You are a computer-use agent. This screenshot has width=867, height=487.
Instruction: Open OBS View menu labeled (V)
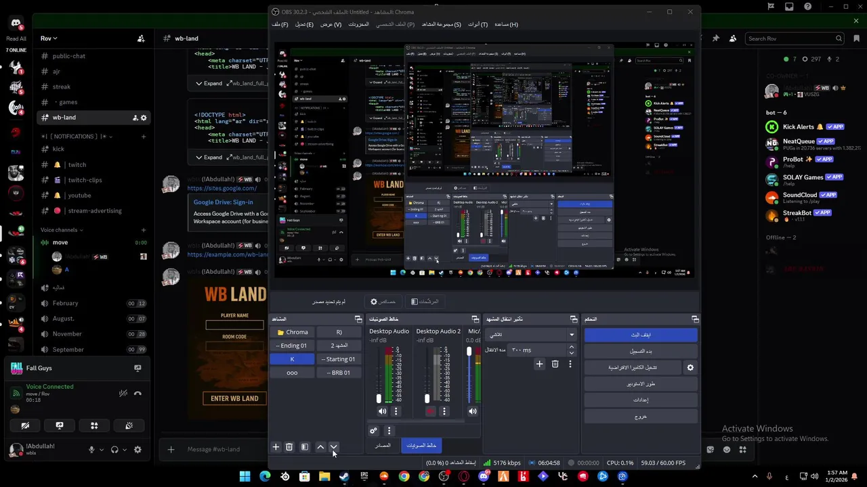[331, 24]
